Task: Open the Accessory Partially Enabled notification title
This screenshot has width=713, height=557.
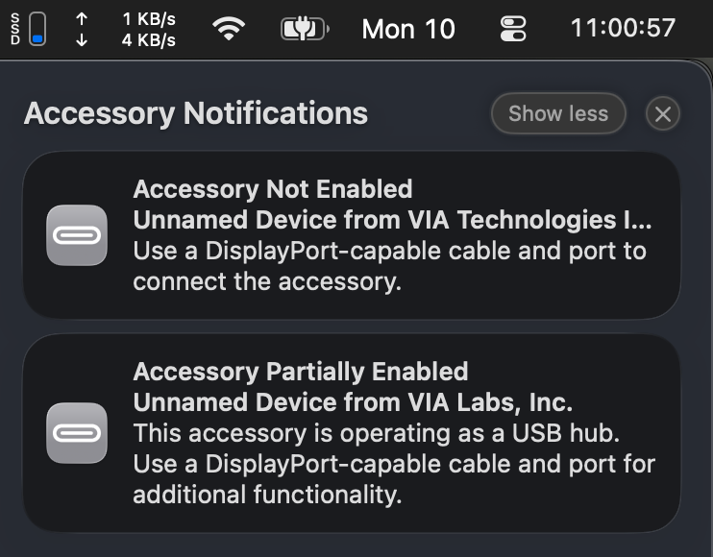Action: coord(301,372)
